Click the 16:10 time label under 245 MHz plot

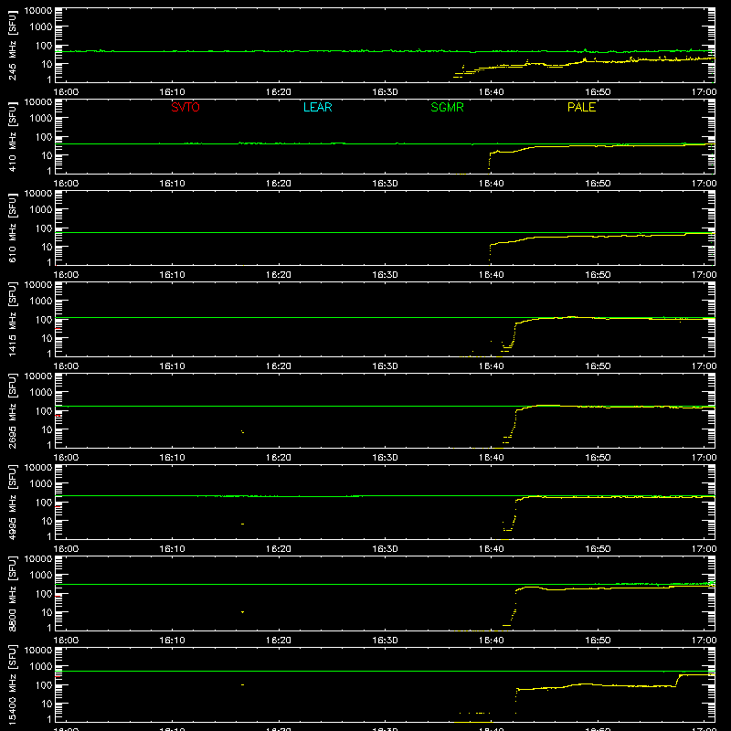pyautogui.click(x=173, y=92)
